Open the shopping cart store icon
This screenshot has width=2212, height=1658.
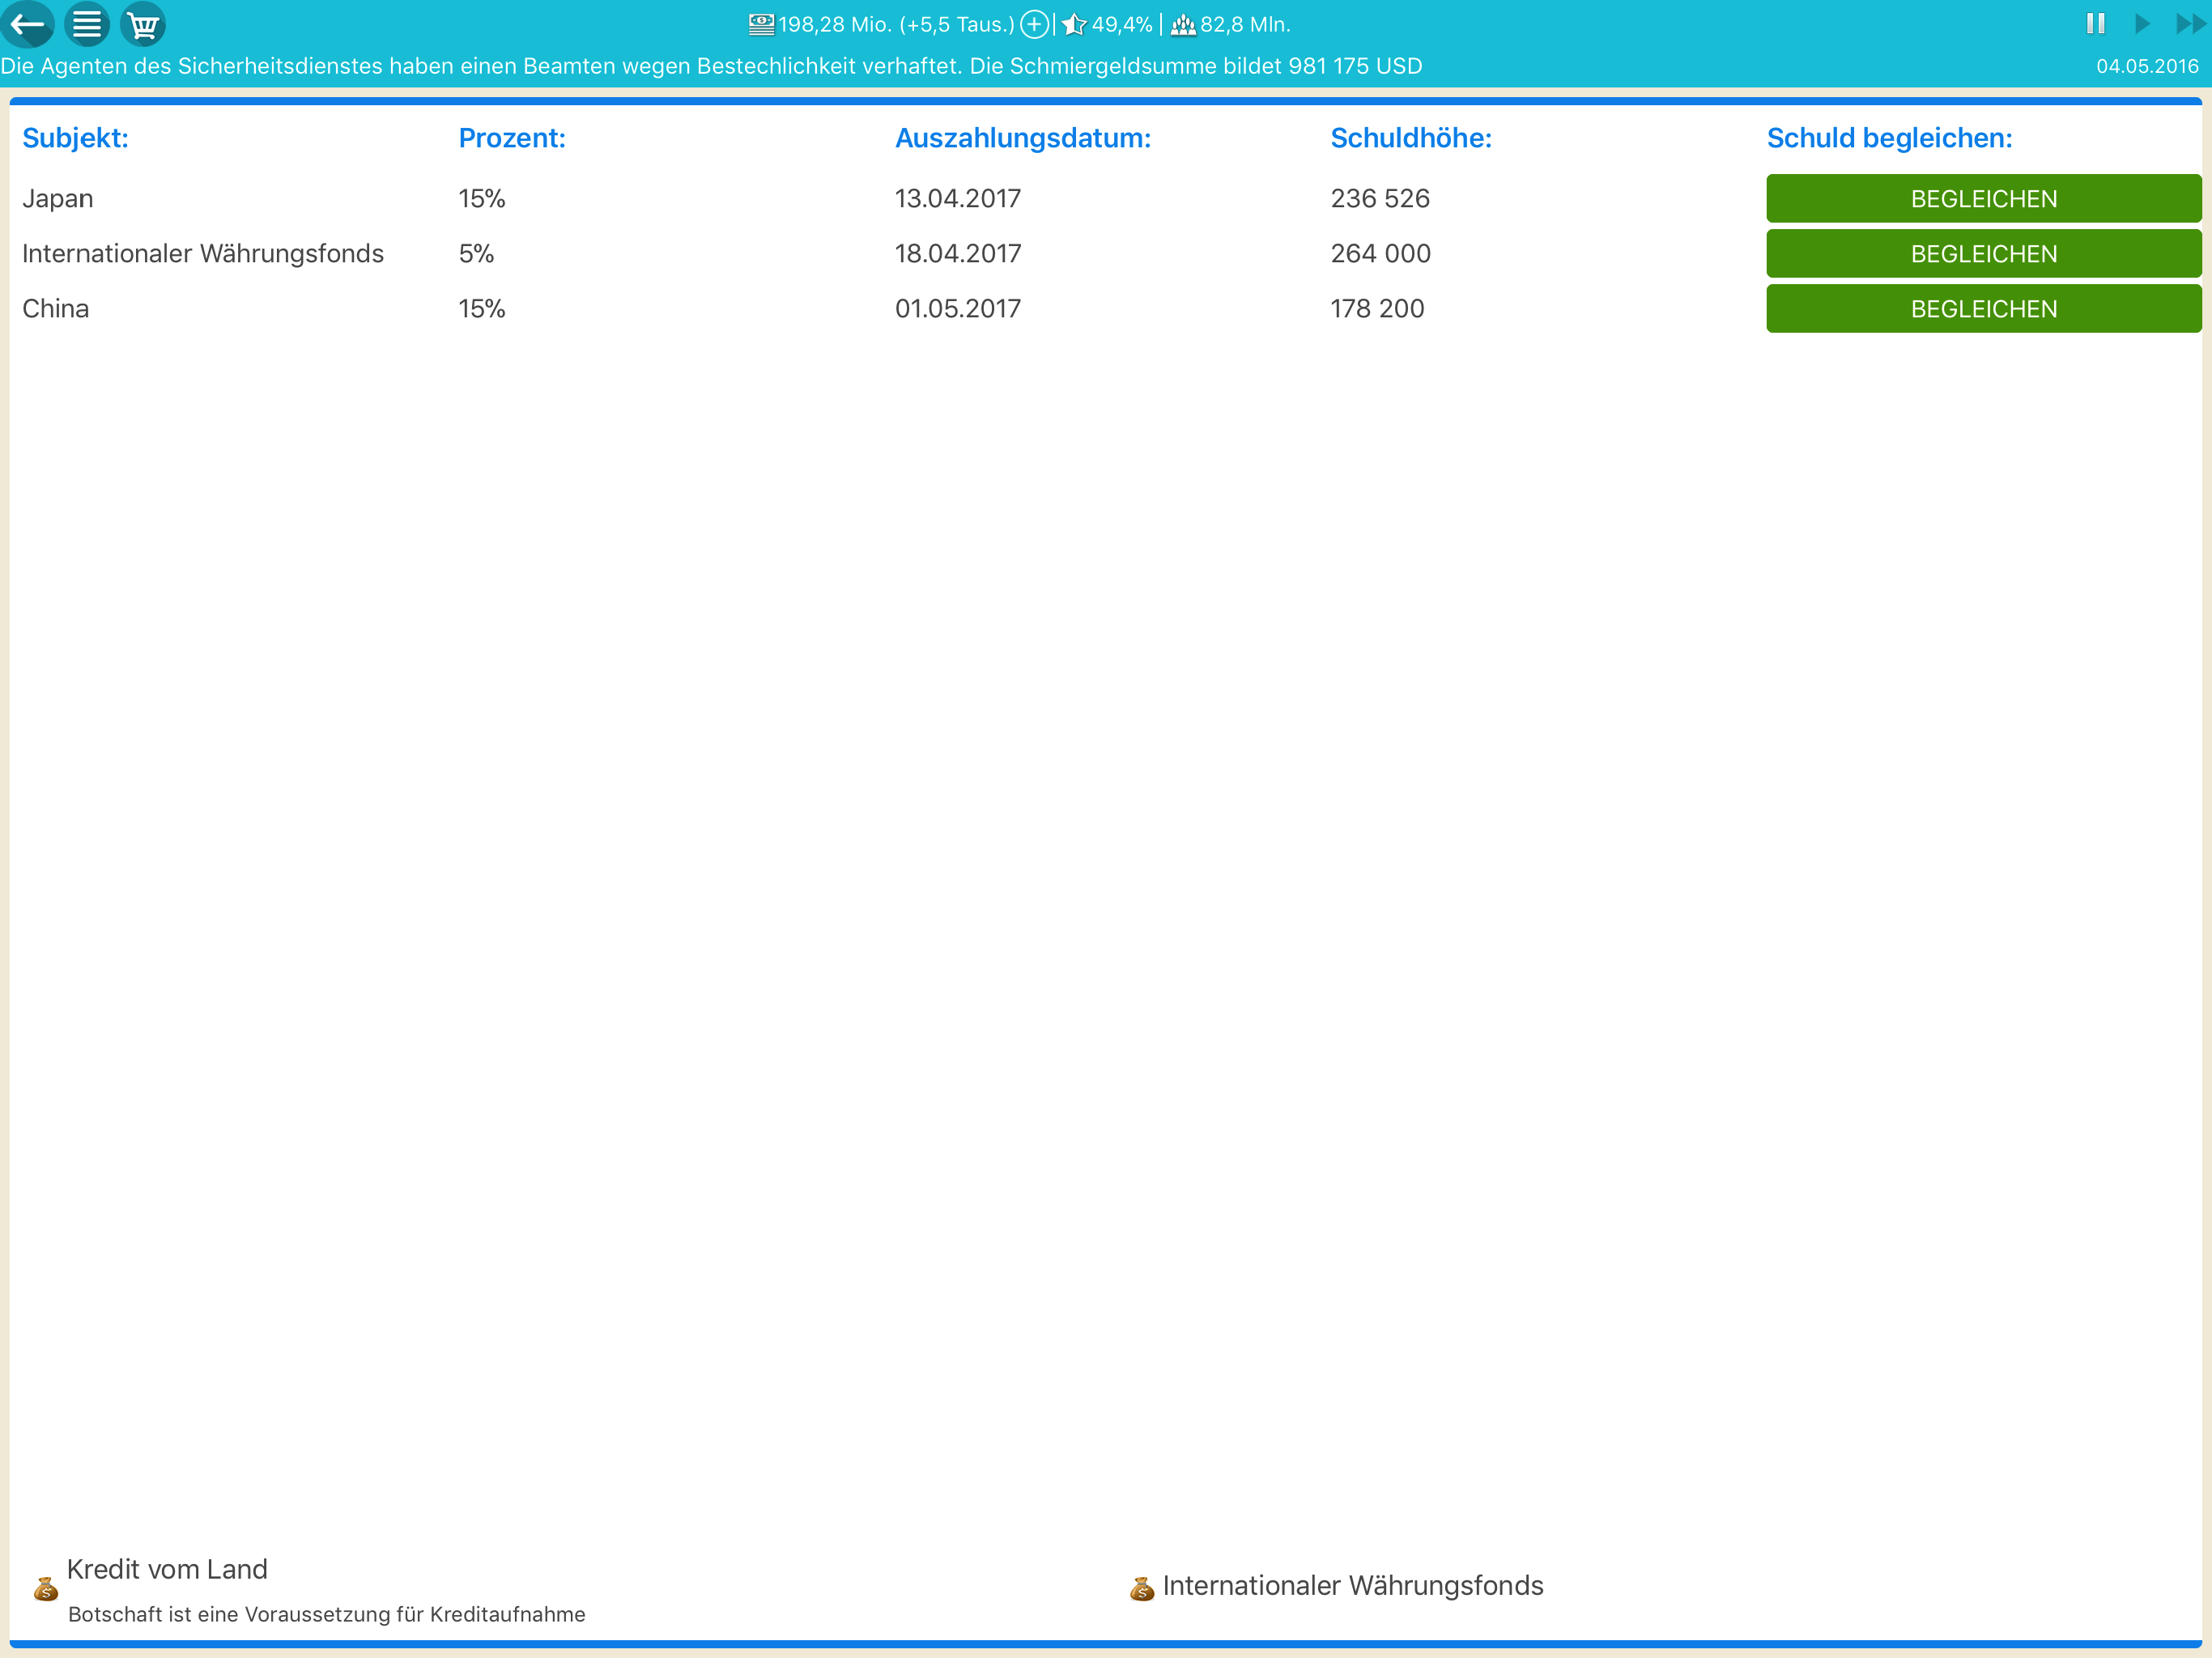[x=143, y=24]
